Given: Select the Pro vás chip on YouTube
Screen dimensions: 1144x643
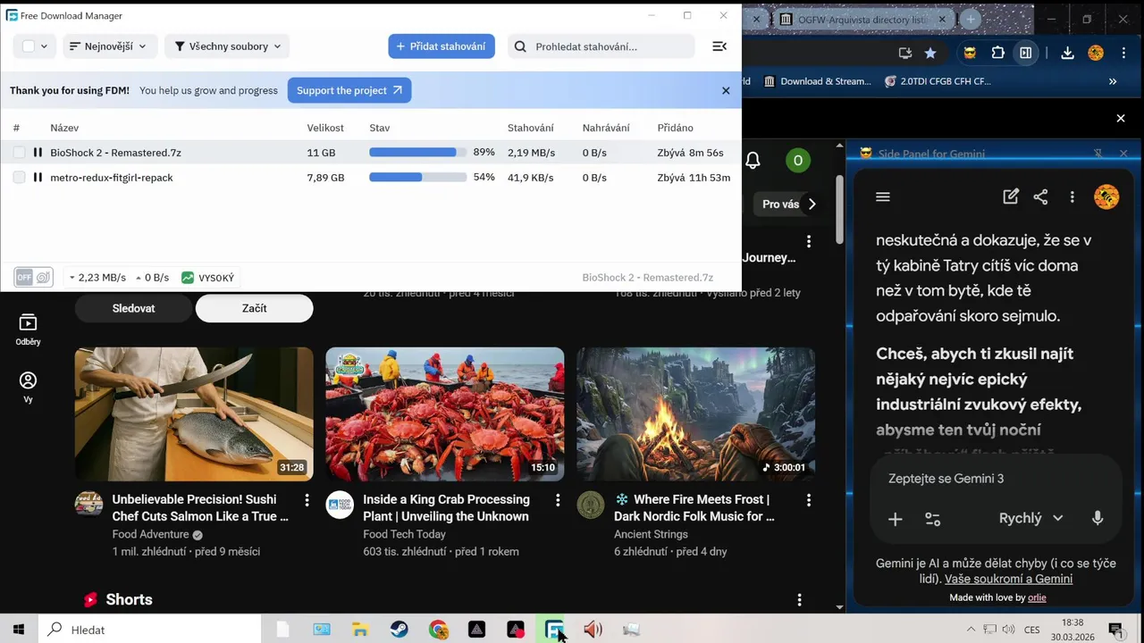Looking at the screenshot, I should click(x=780, y=205).
